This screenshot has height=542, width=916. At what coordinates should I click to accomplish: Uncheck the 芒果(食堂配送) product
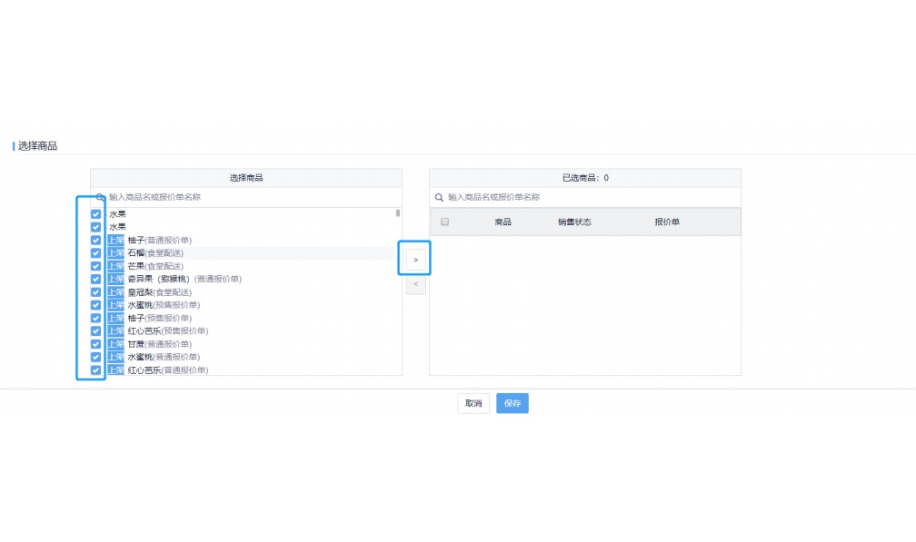(95, 266)
